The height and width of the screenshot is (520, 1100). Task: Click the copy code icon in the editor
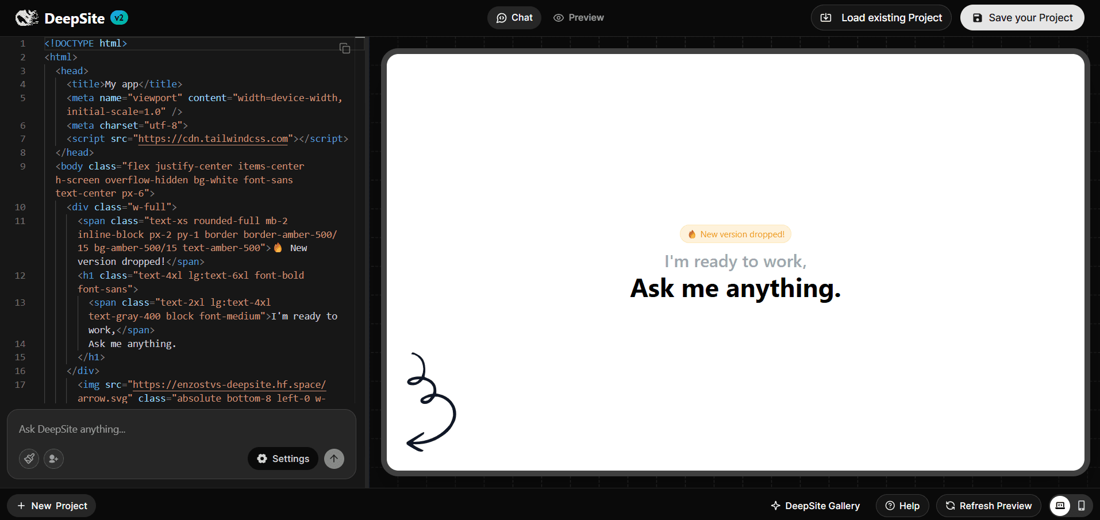(344, 48)
